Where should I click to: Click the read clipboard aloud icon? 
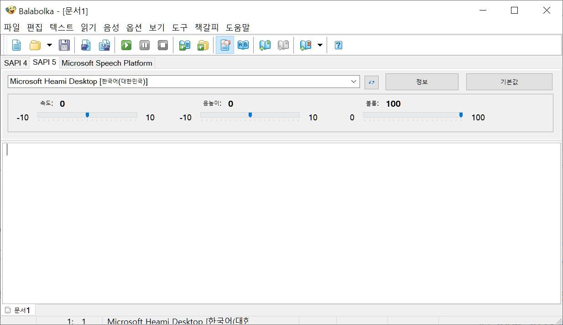184,45
